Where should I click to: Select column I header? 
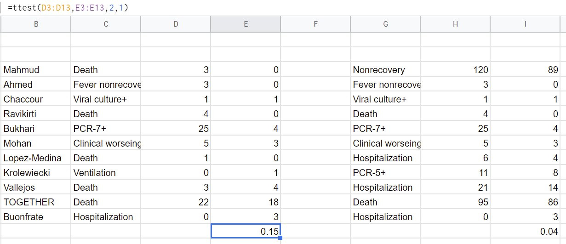click(x=525, y=24)
